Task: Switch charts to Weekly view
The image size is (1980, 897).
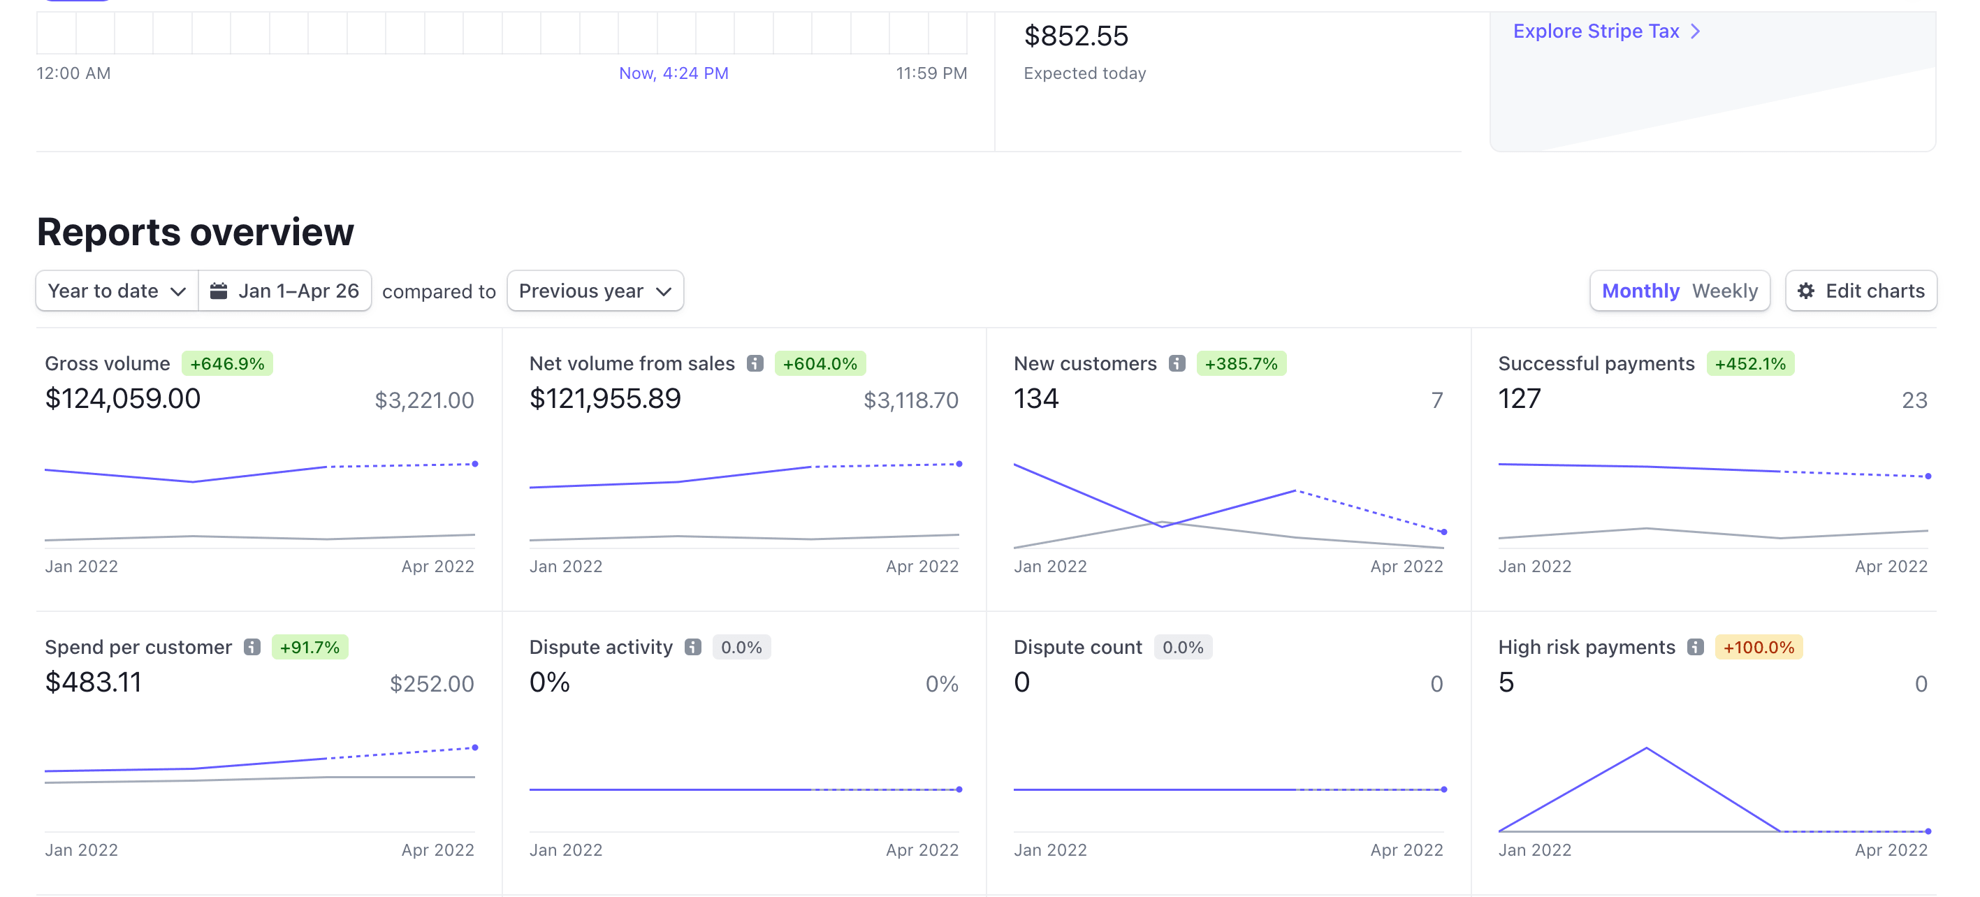Action: pyautogui.click(x=1724, y=291)
